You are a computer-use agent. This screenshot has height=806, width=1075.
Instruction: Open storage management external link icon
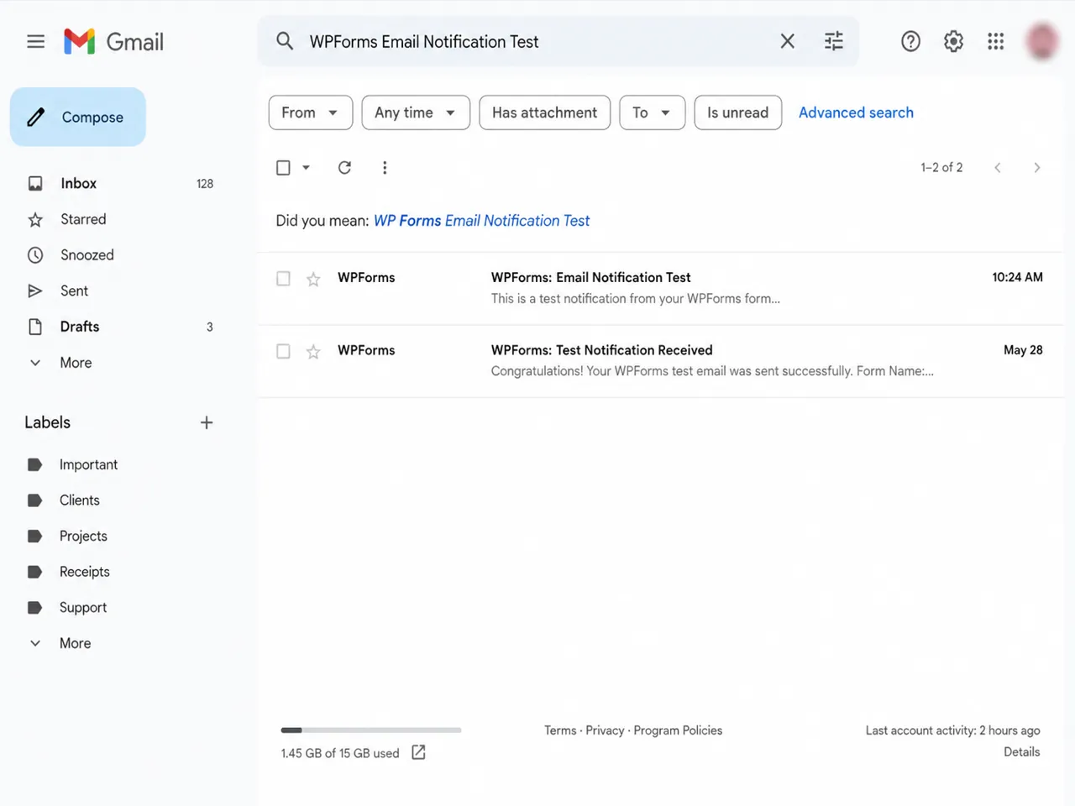coord(418,752)
